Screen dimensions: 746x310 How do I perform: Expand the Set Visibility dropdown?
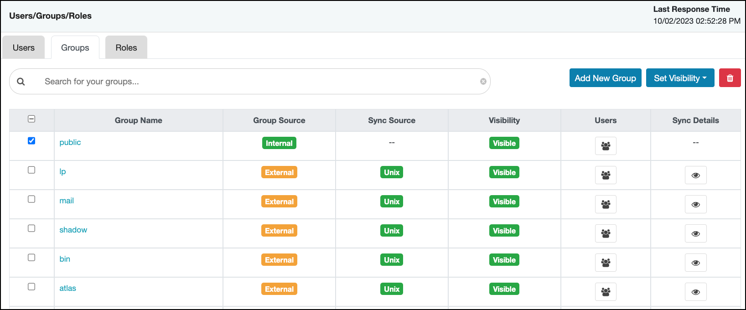pos(680,78)
